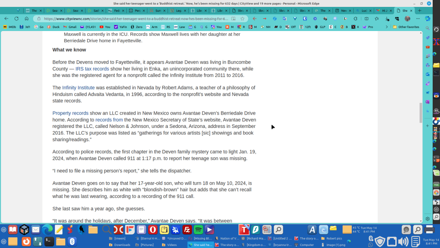Viewport: 440px width, 248px height.
Task: Follow the 'Property records' link
Action: click(70, 113)
